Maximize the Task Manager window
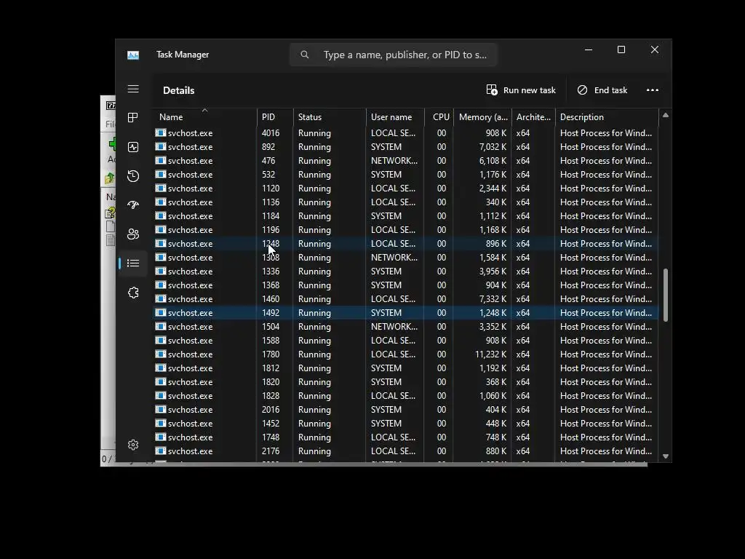 621,49
